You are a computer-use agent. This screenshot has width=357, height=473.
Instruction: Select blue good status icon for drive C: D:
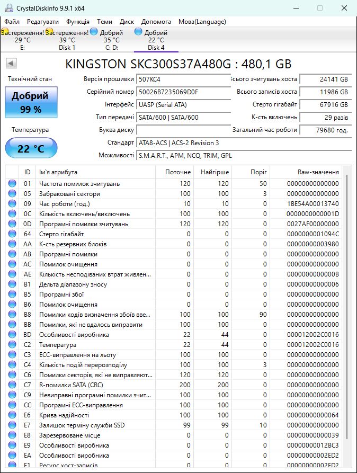click(94, 31)
